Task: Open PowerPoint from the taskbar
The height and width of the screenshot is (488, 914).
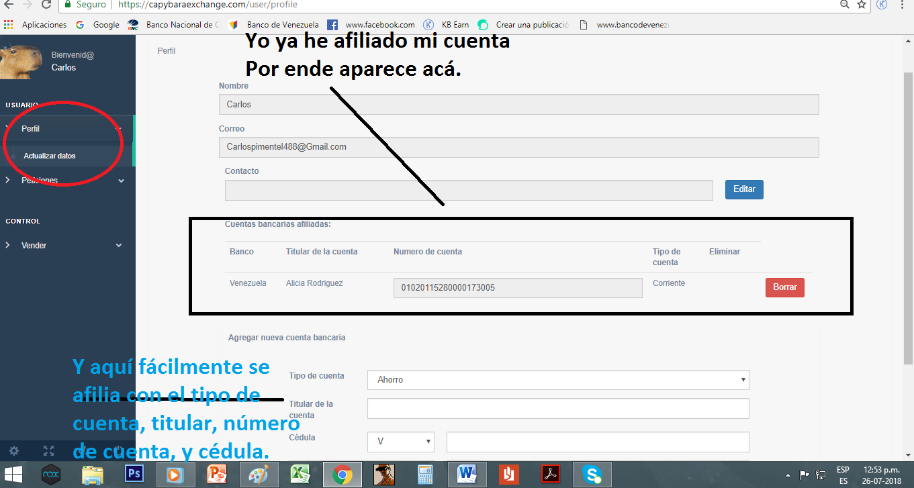Action: coord(217,474)
